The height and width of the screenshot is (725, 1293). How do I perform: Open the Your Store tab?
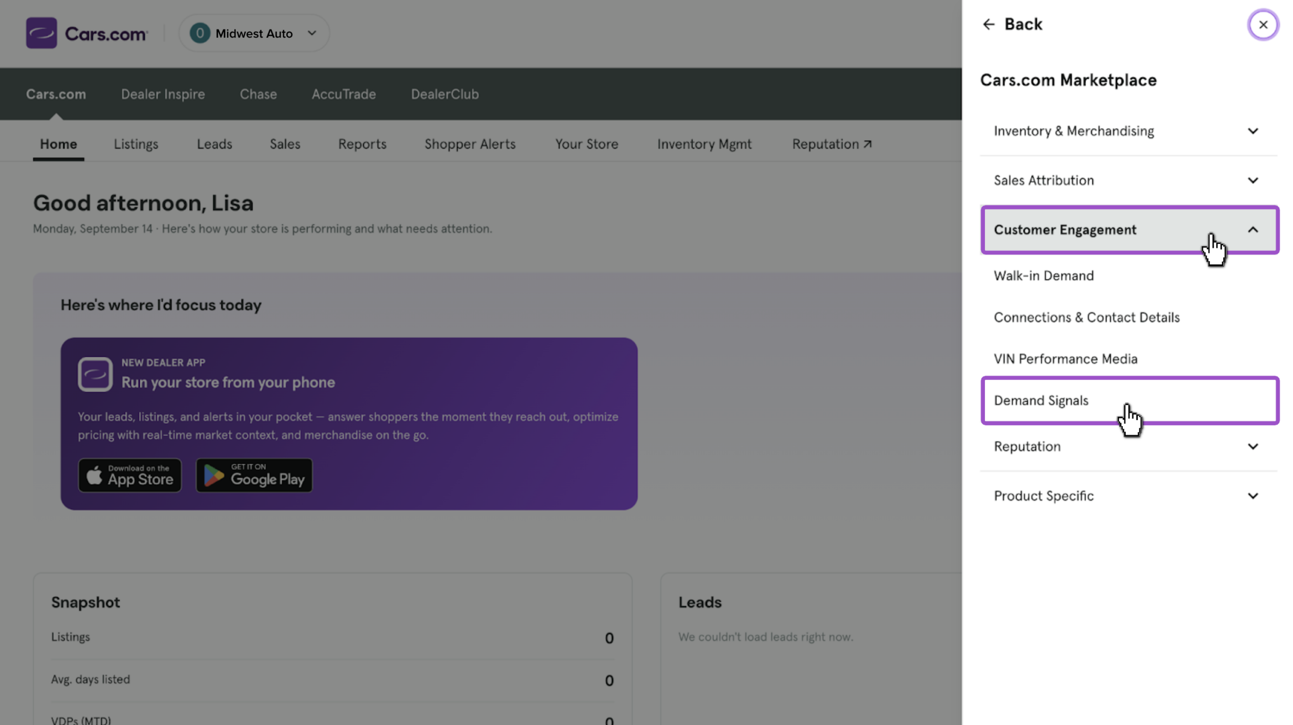[586, 144]
